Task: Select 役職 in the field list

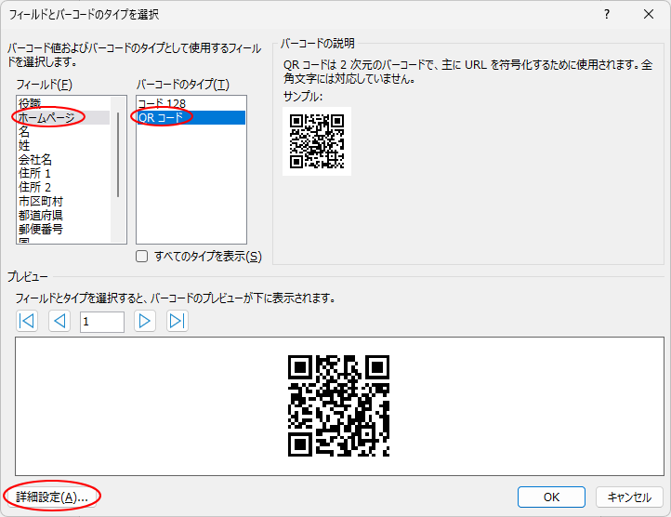Action: coord(30,103)
